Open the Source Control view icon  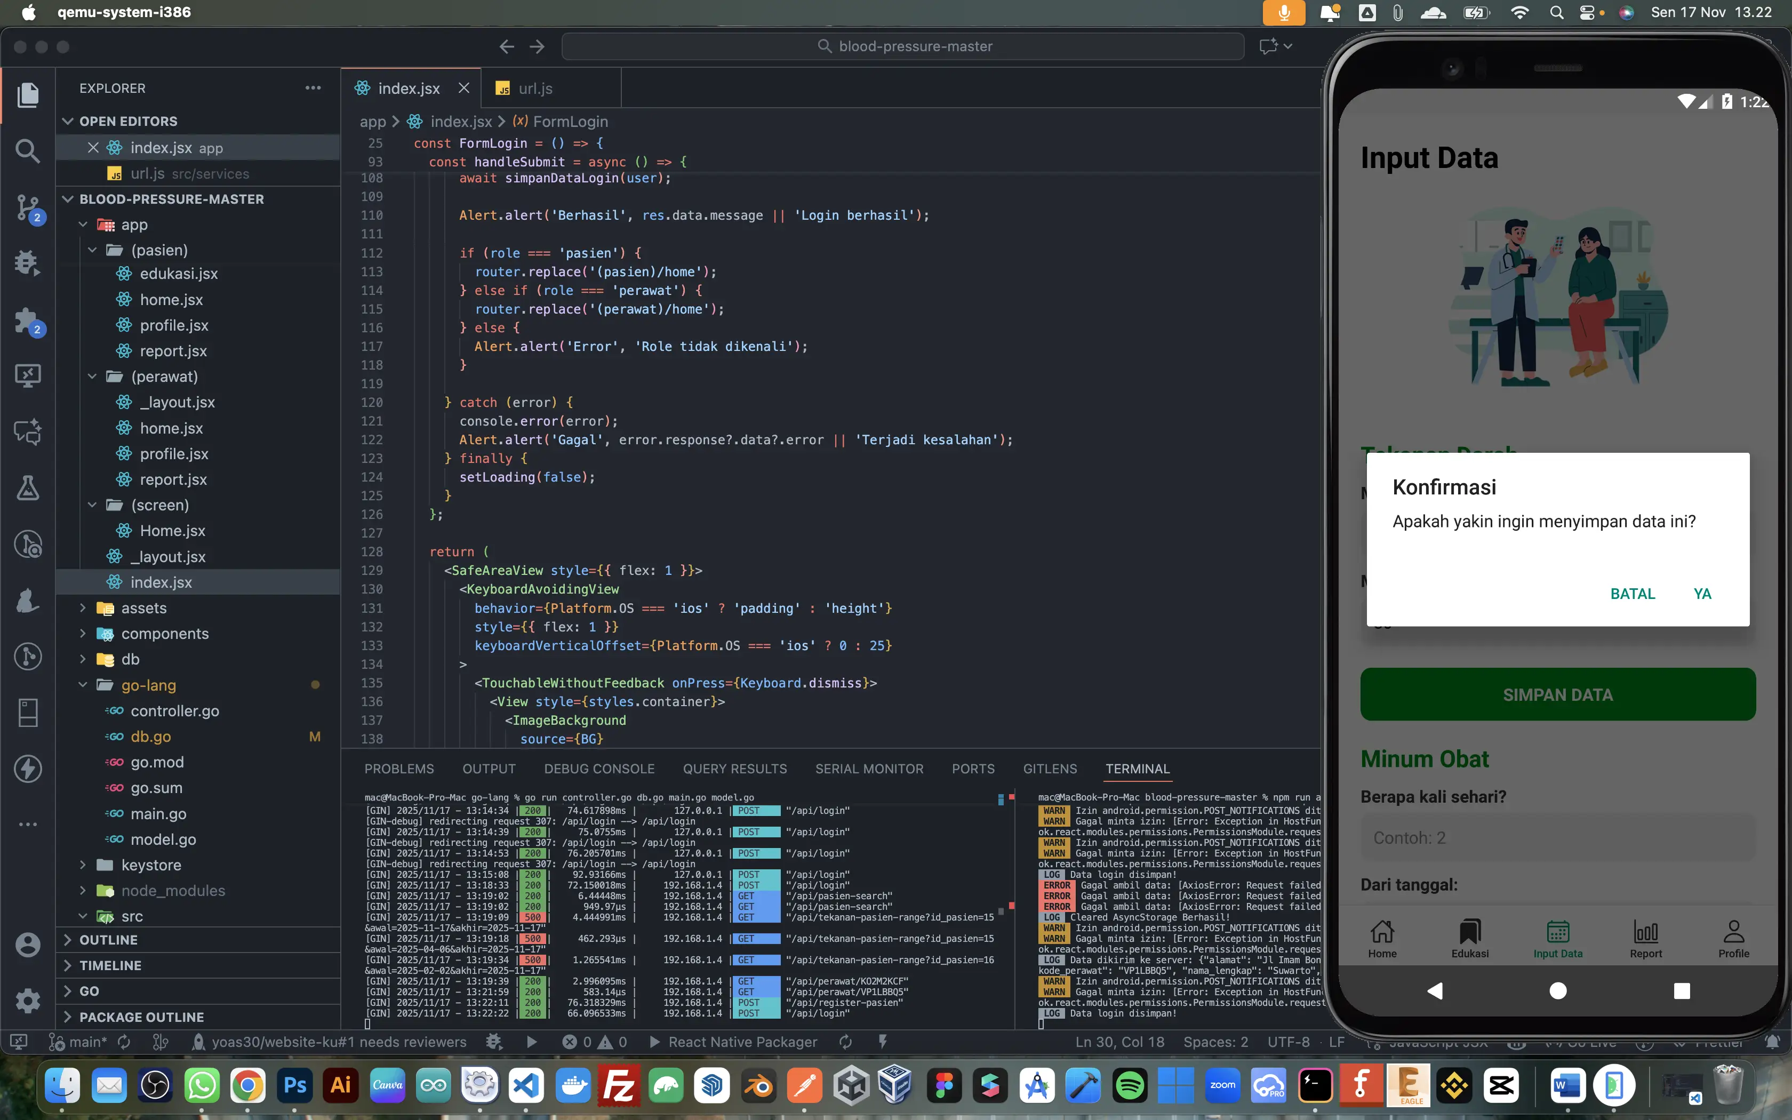pyautogui.click(x=27, y=207)
